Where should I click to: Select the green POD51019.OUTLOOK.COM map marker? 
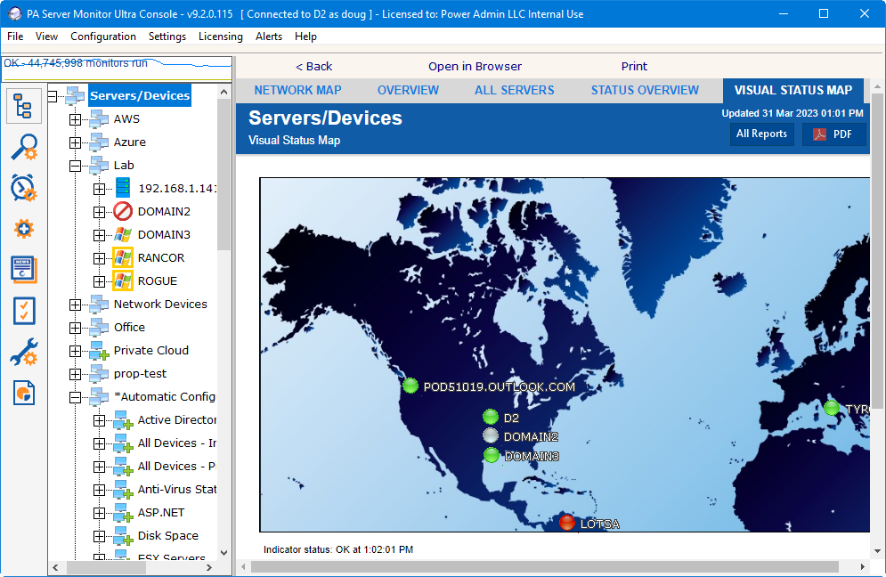pyautogui.click(x=410, y=386)
